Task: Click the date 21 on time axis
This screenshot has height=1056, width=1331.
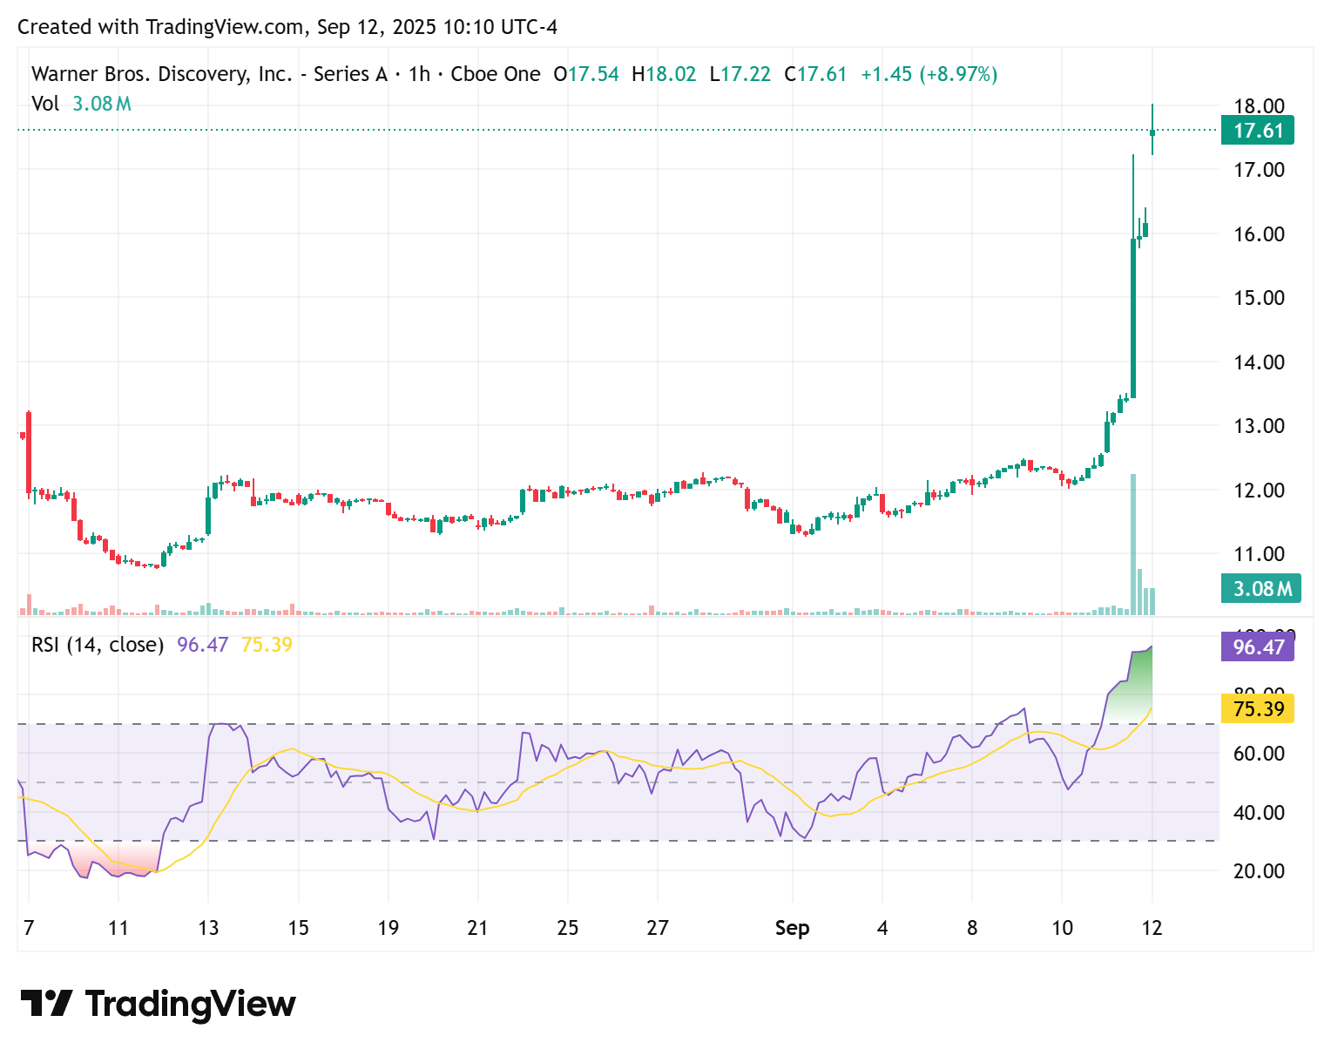Action: tap(477, 928)
